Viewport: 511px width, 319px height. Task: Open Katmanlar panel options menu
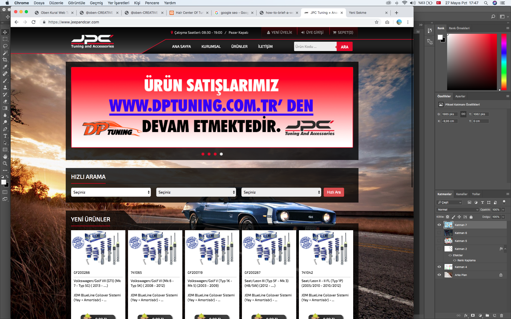[x=508, y=194]
